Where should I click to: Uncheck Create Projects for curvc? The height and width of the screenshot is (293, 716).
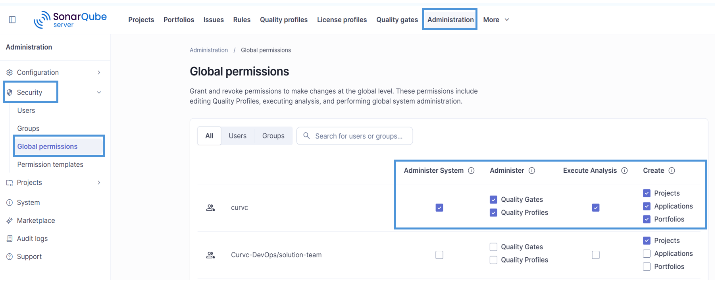point(647,193)
